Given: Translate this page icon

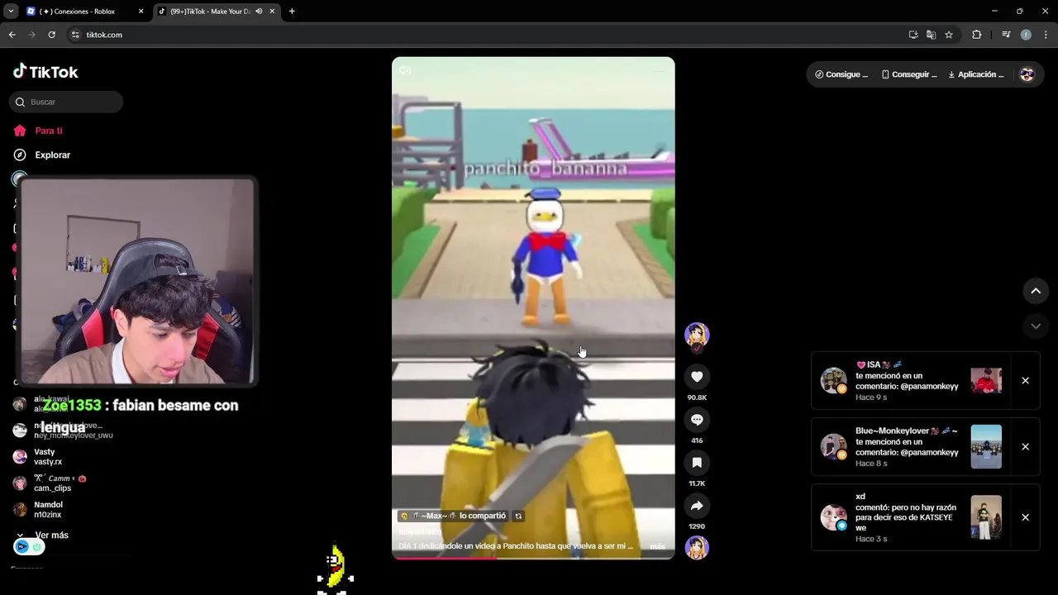Looking at the screenshot, I should [931, 35].
